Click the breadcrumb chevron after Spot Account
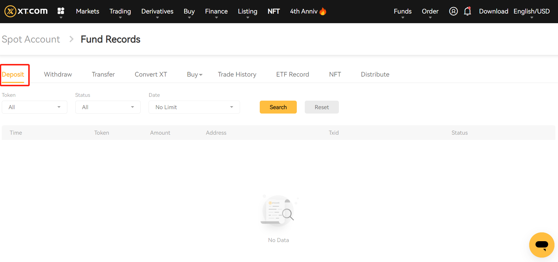558x262 pixels. [71, 39]
